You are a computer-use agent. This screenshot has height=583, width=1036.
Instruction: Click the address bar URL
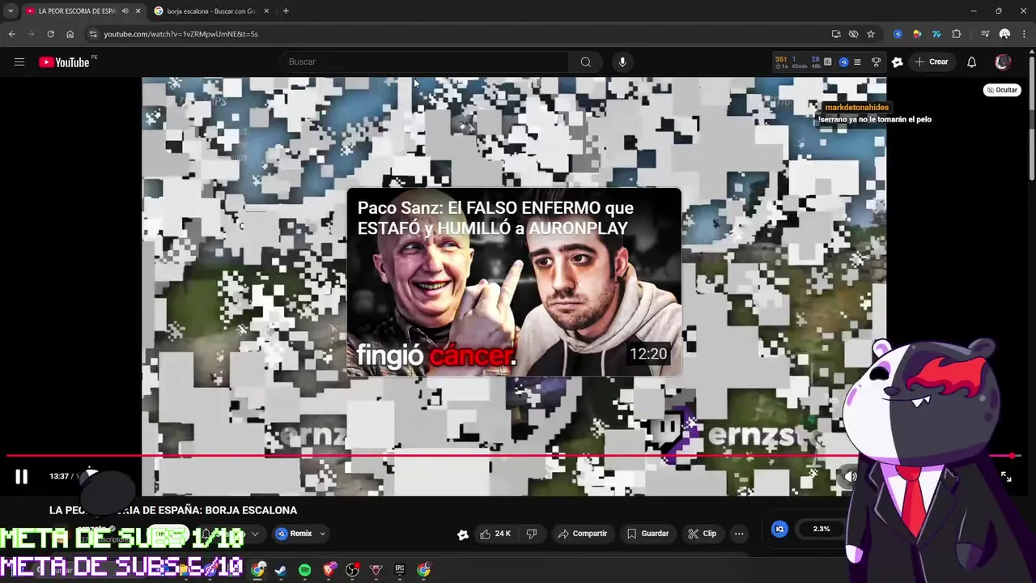click(x=180, y=34)
